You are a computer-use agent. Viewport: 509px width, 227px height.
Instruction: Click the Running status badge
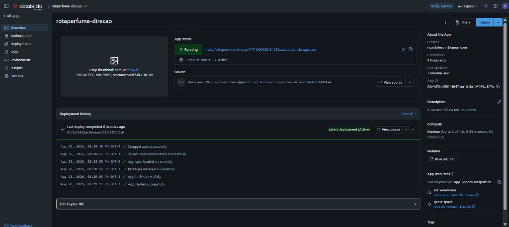click(x=188, y=49)
